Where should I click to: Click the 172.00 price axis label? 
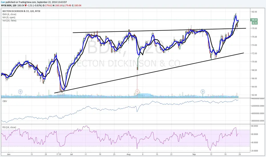pos(254,53)
